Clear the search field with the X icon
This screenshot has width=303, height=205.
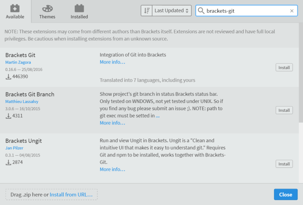click(x=292, y=11)
